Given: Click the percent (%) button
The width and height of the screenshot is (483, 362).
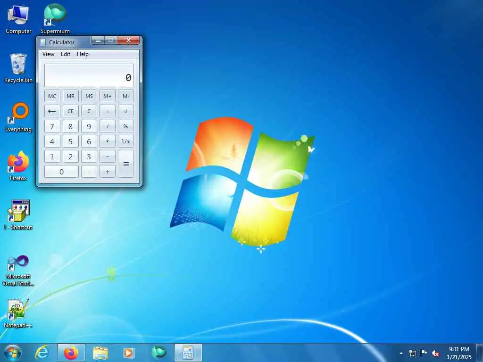Looking at the screenshot, I should tap(125, 126).
